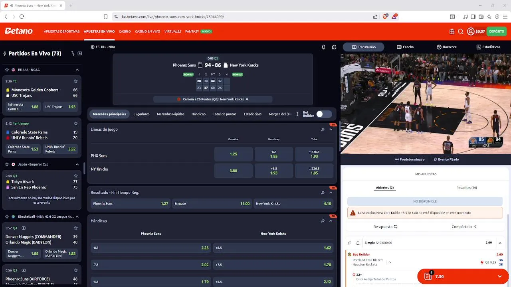Open the Brave hamburger menu
This screenshot has width=511, height=287.
505,17
